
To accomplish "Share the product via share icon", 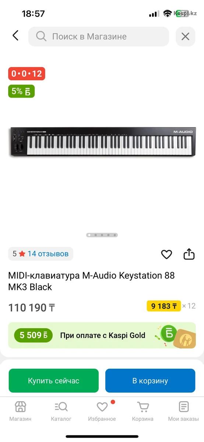I will point(189,254).
